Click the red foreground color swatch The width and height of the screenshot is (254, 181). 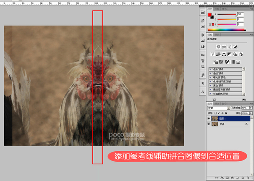[209, 15]
